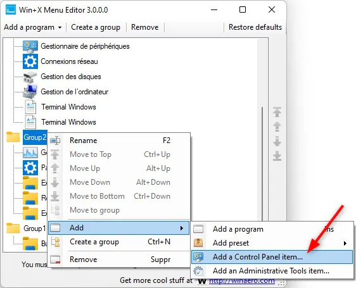Image resolution: width=356 pixels, height=288 pixels.
Task: Click the Add preset box icon
Action: click(x=198, y=243)
